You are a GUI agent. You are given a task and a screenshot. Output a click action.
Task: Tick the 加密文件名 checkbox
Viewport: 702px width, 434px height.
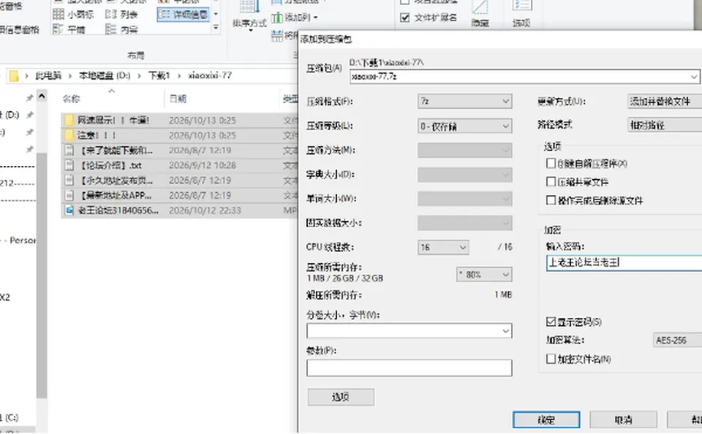pos(551,359)
